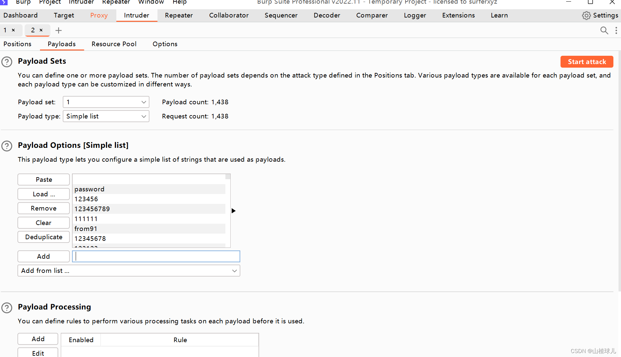The height and width of the screenshot is (357, 621).
Task: Open the Comparer tab
Action: 372,15
